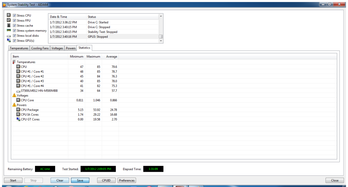This screenshot has width=348, height=187.
Task: Open the CPUID panel button
Action: tap(106, 180)
